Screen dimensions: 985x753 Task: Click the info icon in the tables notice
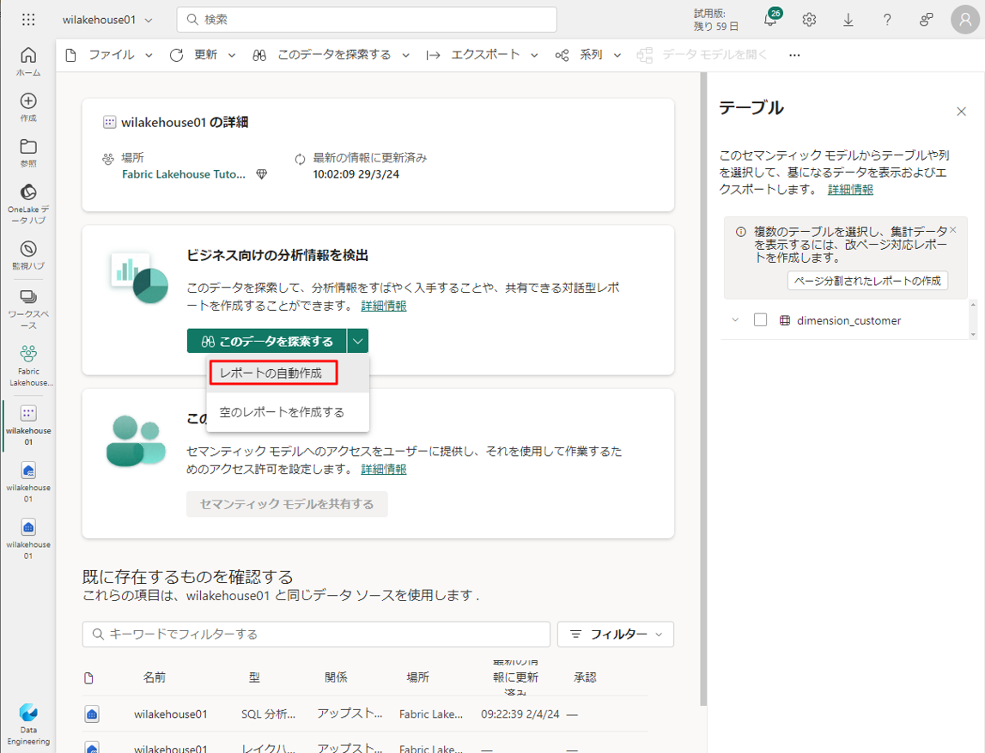coord(740,232)
